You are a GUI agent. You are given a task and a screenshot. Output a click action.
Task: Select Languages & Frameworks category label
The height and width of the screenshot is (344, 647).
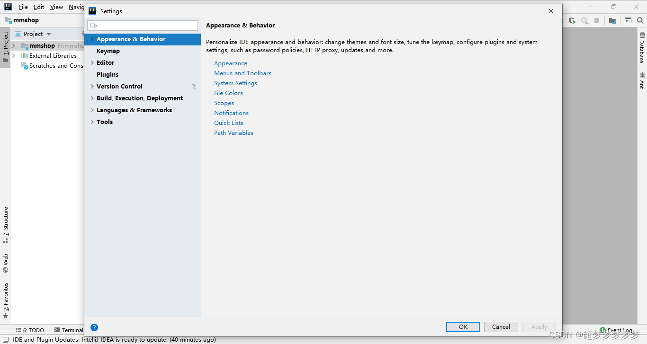134,110
